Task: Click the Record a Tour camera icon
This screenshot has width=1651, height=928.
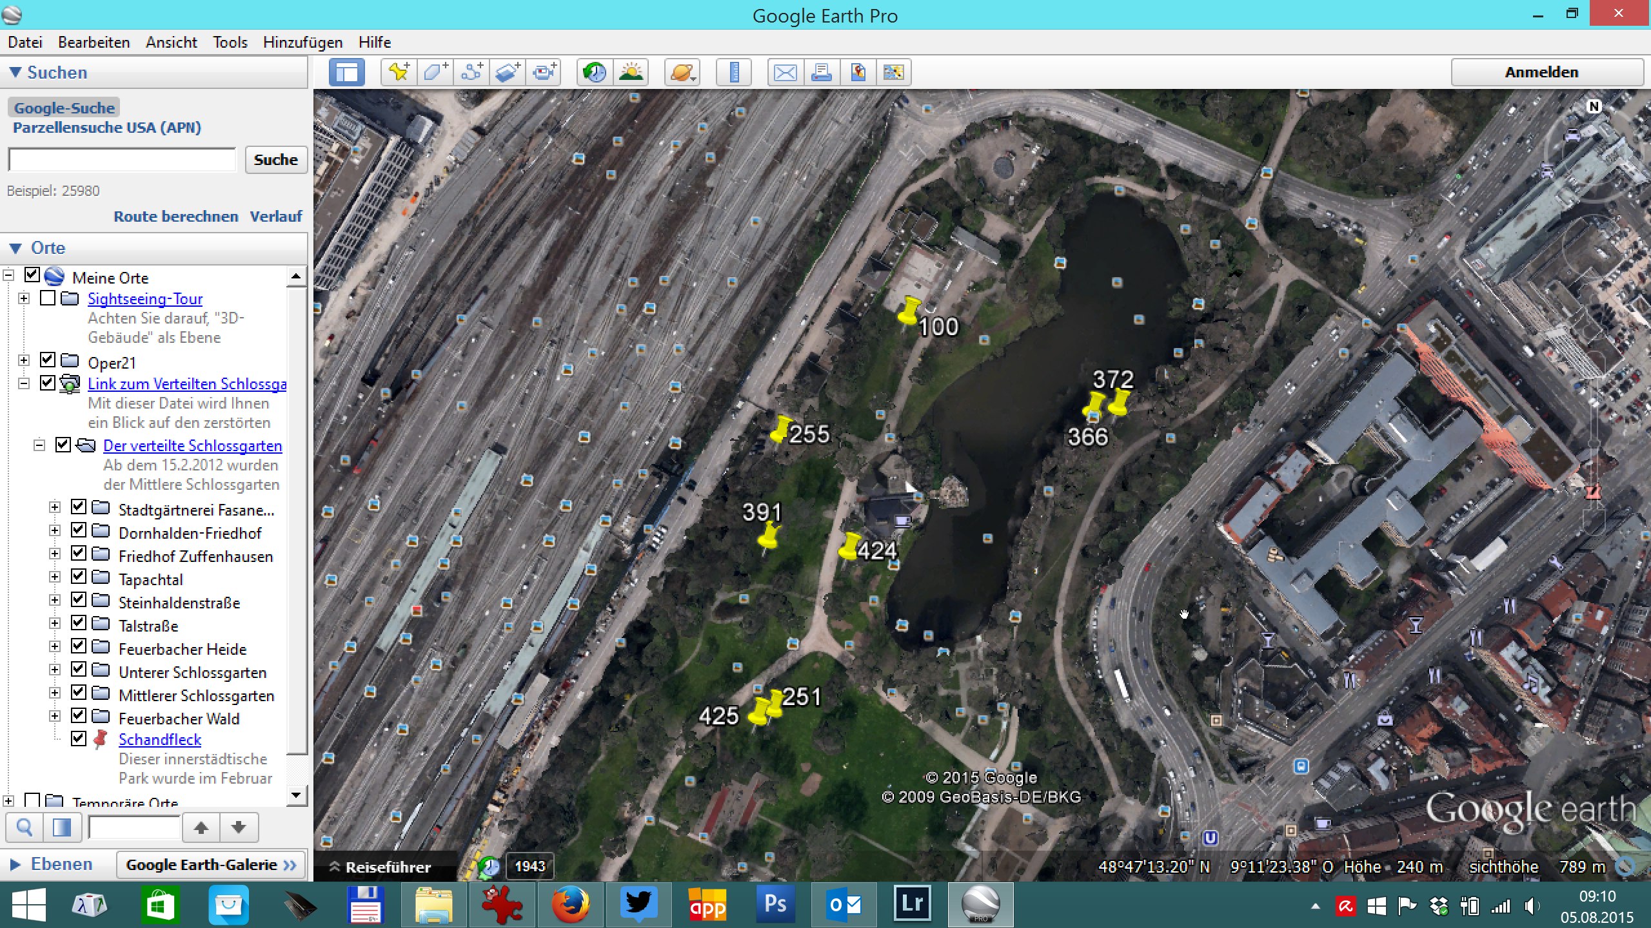Action: point(544,72)
